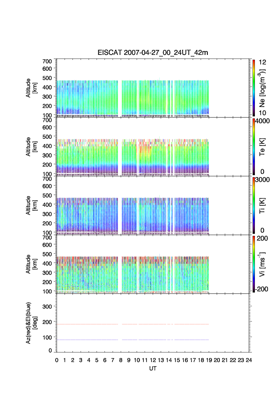Click the -200 label on Vi colorbar
This screenshot has width=273, height=411.
coord(263,289)
